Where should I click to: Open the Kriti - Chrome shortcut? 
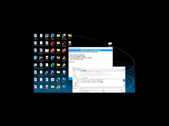coord(47,37)
